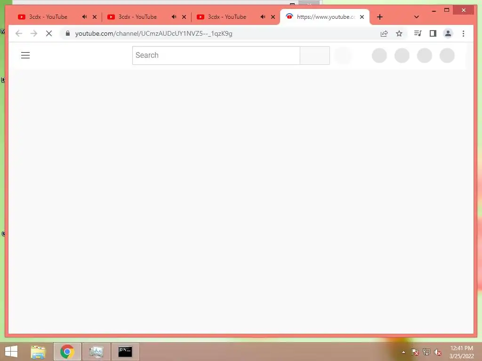Image resolution: width=482 pixels, height=361 pixels.
Task: Share this page icon in address bar
Action: pos(384,33)
